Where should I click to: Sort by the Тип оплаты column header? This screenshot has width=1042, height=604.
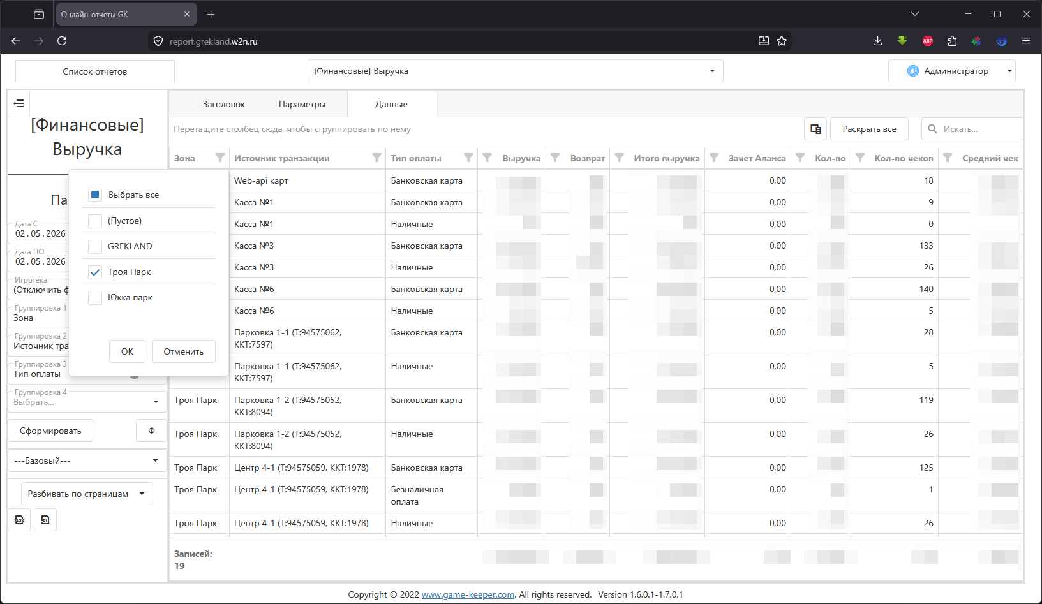click(416, 158)
